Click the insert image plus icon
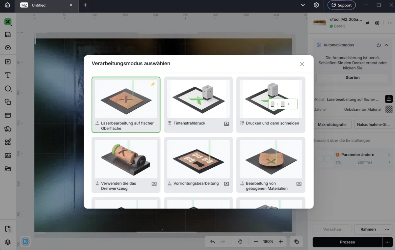395x250 pixels. [8, 62]
